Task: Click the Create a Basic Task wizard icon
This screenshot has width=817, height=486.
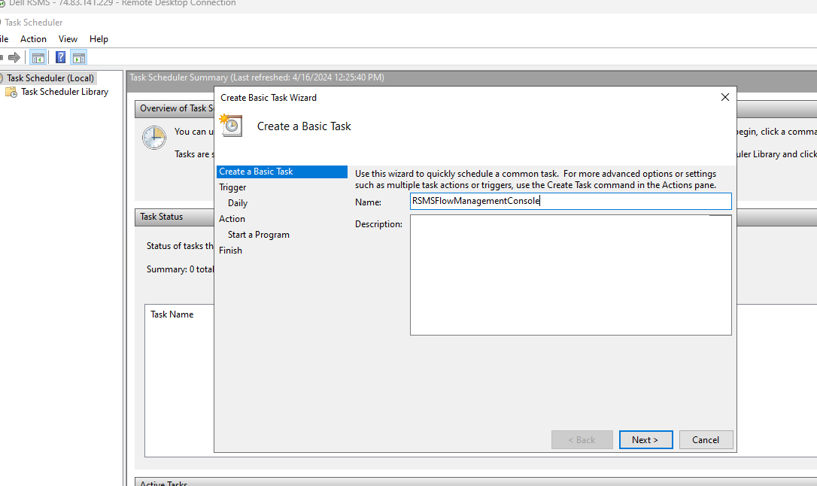Action: [x=232, y=126]
